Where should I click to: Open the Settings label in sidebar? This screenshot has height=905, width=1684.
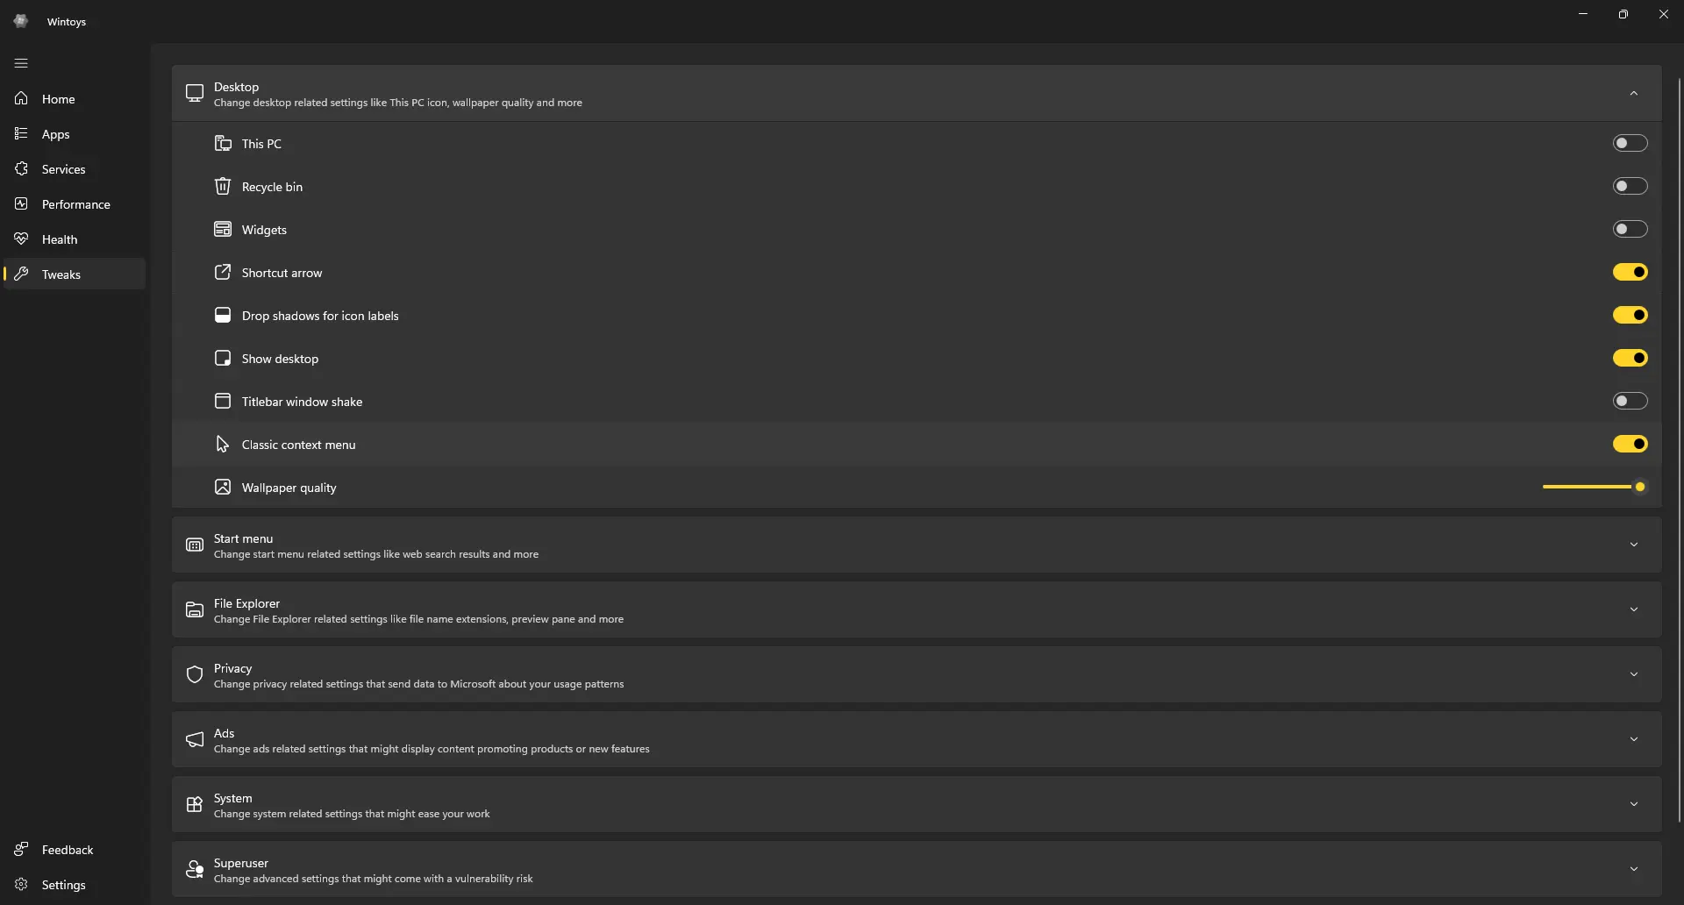pyautogui.click(x=63, y=885)
